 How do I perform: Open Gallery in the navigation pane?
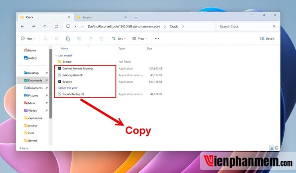click(30, 58)
